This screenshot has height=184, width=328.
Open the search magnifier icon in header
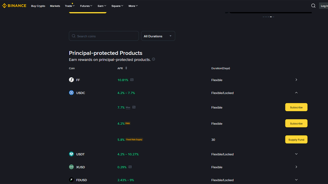click(313, 6)
